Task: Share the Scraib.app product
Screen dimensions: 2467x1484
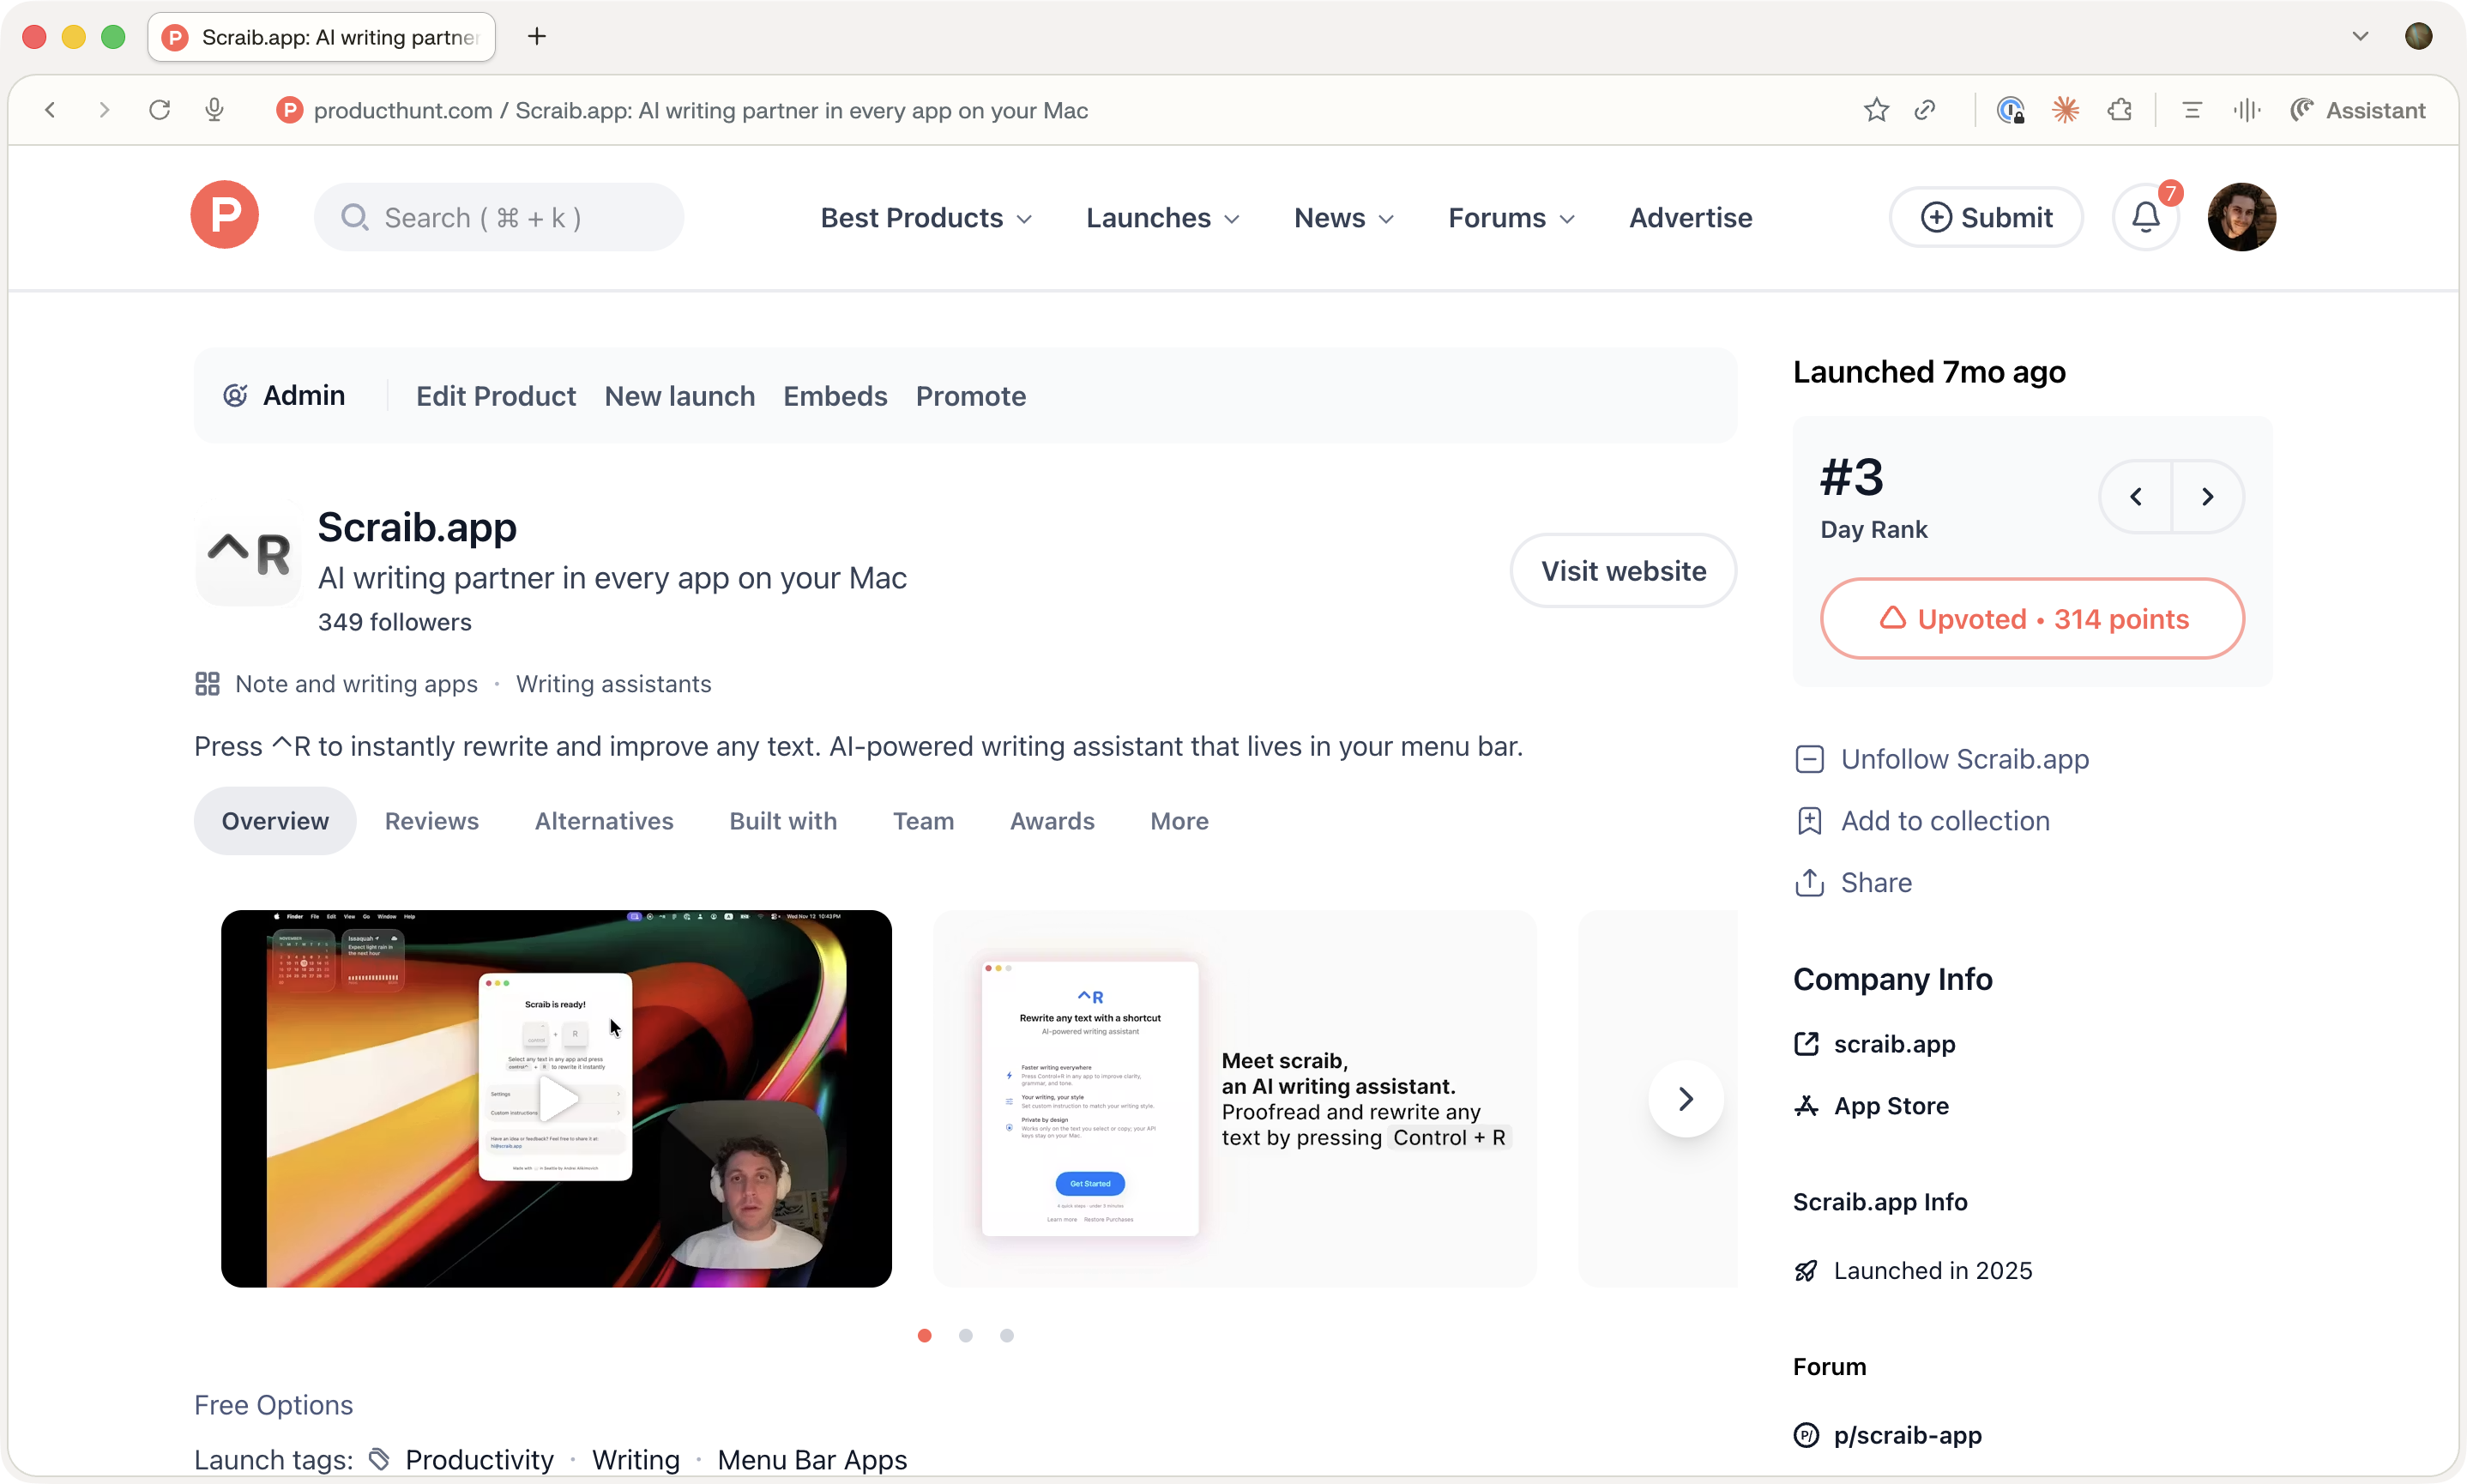Action: coord(1854,883)
